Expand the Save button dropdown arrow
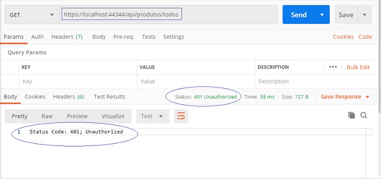382x180 pixels. pos(364,15)
